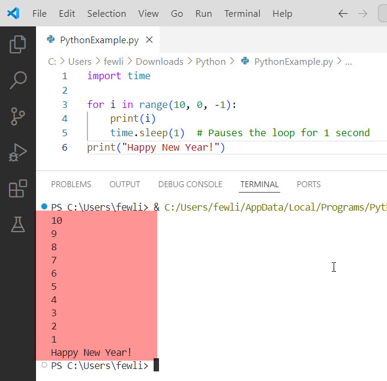Click the C: breadcrumb segment
387x381 pixels.
[x=52, y=61]
